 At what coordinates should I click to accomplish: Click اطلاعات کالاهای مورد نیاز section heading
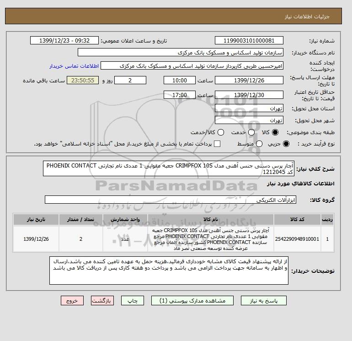tap(301, 184)
